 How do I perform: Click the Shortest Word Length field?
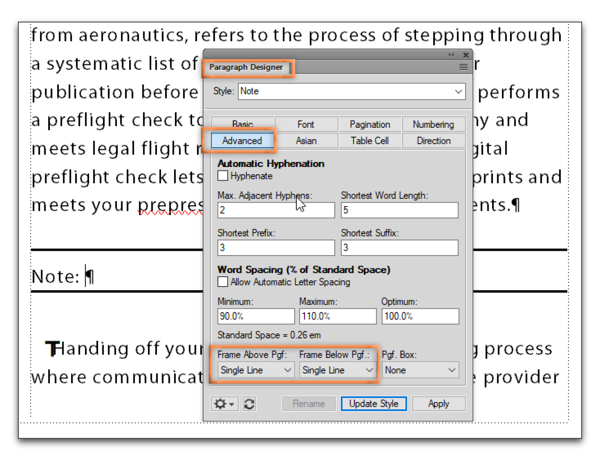400,210
